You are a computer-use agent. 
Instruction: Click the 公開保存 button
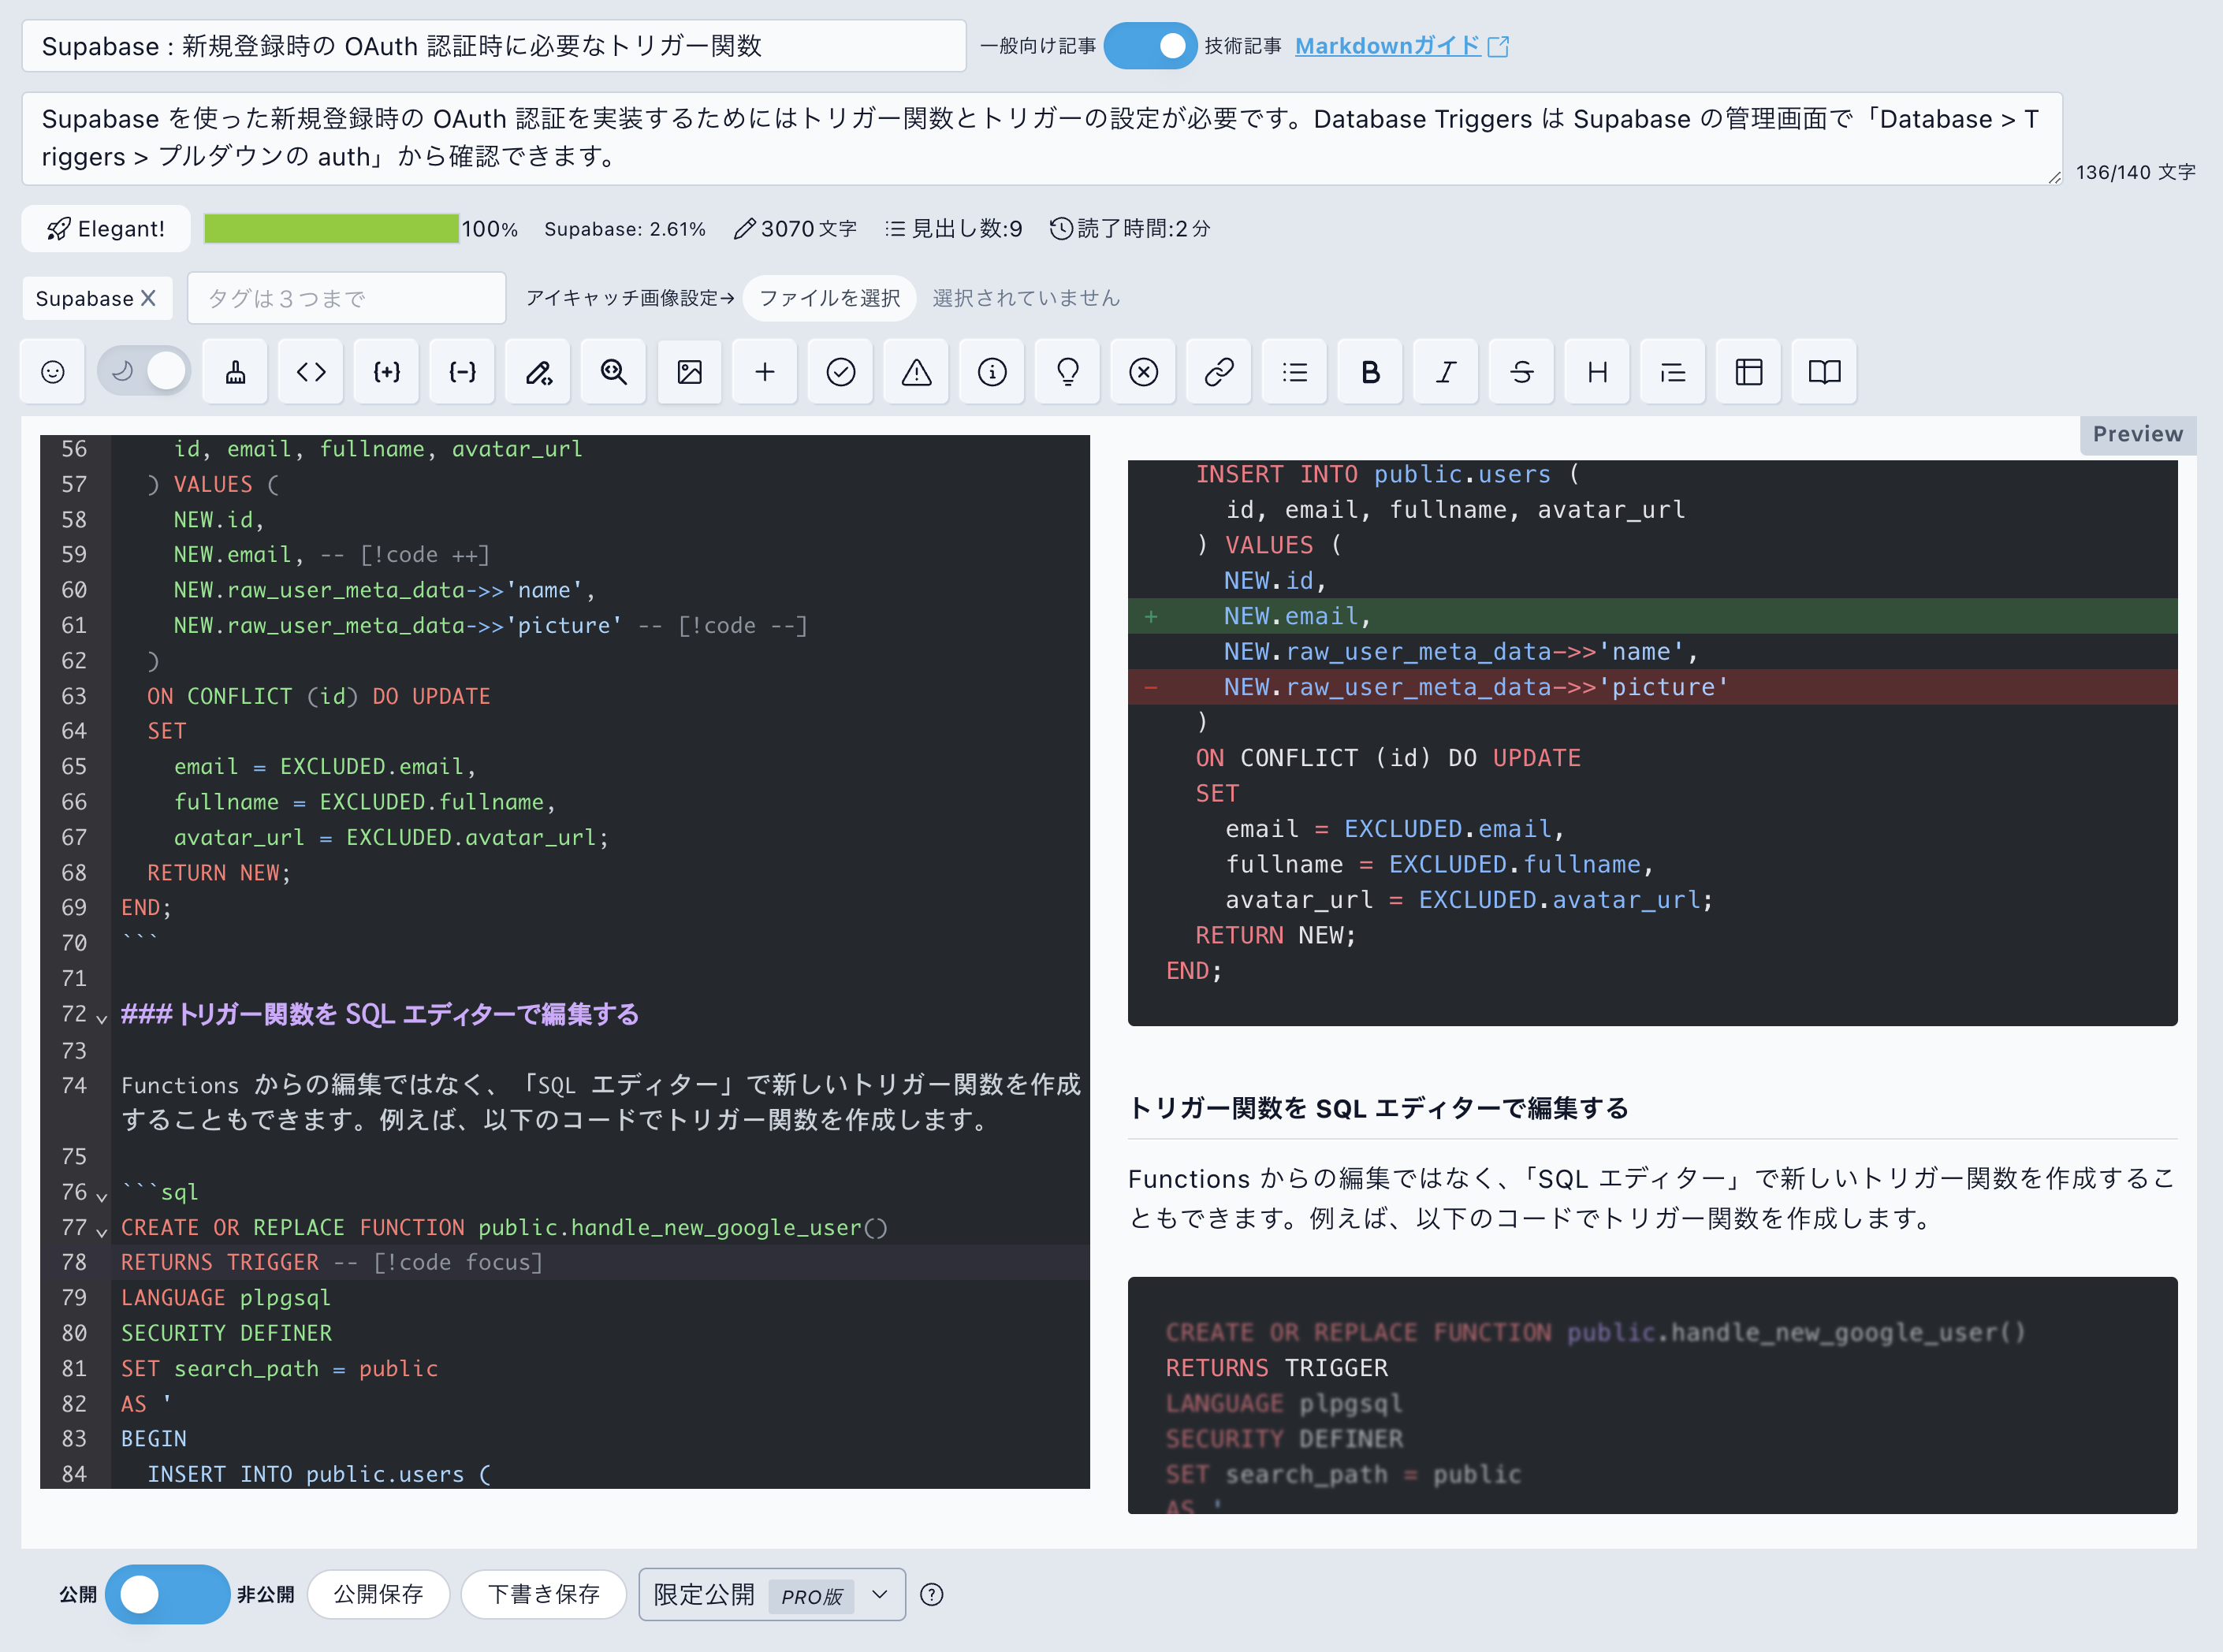378,1594
